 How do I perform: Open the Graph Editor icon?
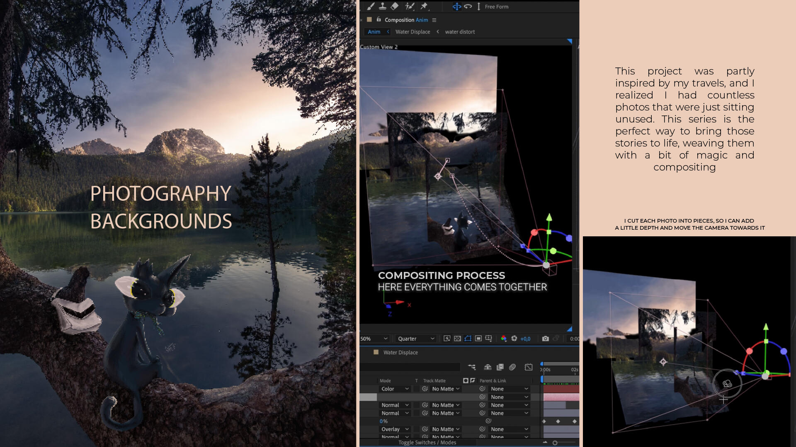(528, 367)
